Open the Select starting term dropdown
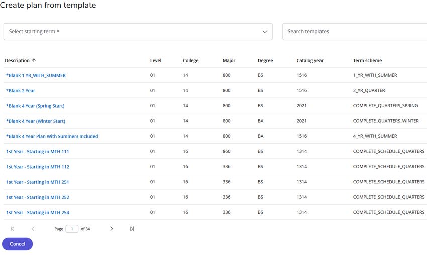This screenshot has height=255, width=427. [x=138, y=32]
